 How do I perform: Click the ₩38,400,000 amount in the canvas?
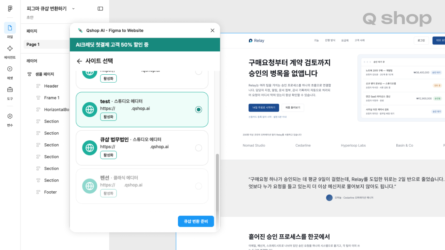point(421,73)
